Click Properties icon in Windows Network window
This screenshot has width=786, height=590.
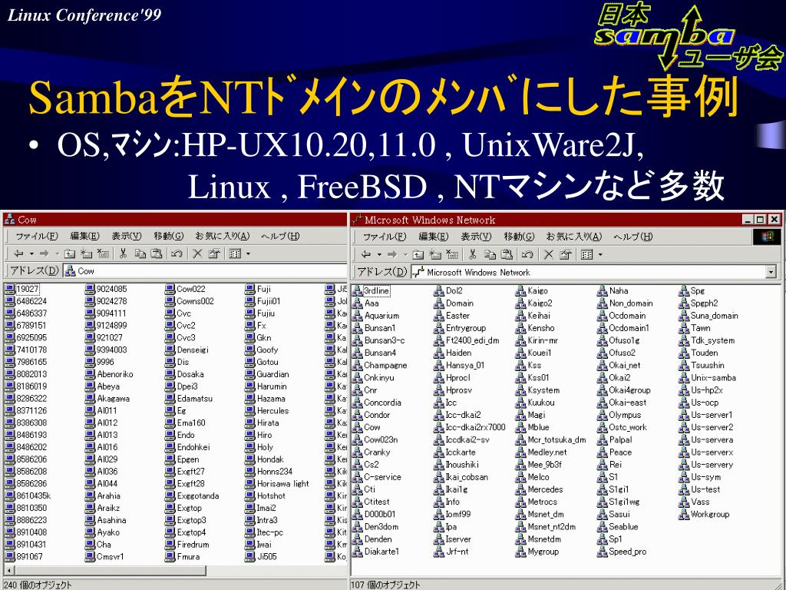click(x=566, y=254)
